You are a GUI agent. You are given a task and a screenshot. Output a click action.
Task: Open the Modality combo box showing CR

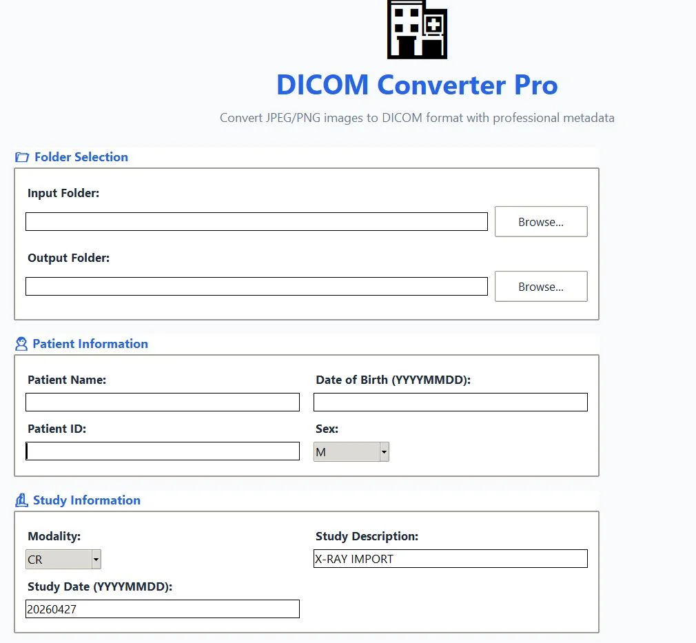pyautogui.click(x=63, y=560)
